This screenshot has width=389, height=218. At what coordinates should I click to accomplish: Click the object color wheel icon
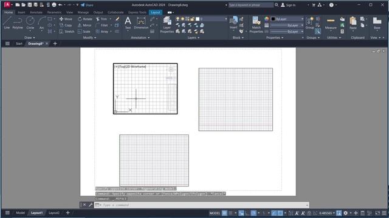pyautogui.click(x=266, y=19)
